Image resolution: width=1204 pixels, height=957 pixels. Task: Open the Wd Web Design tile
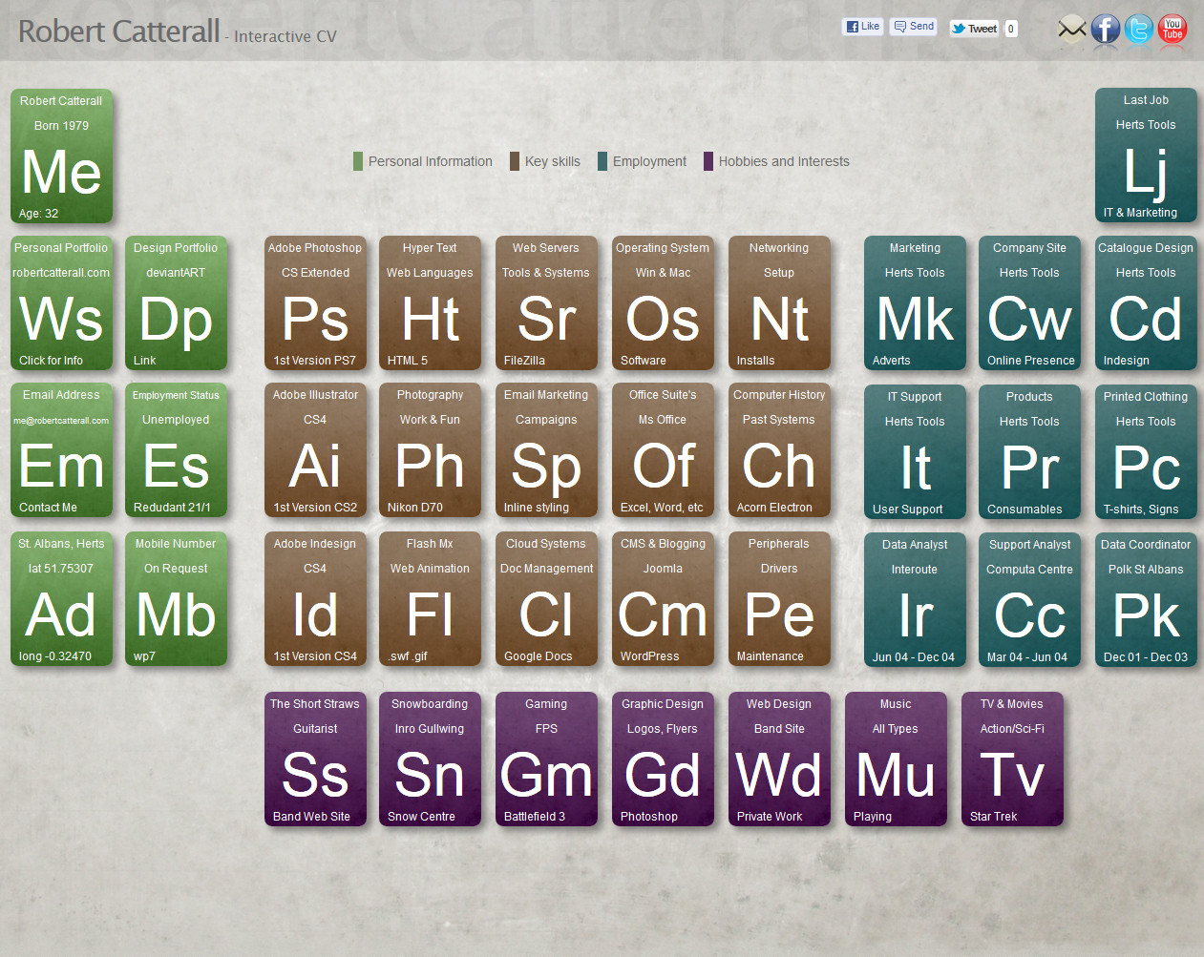pos(779,759)
